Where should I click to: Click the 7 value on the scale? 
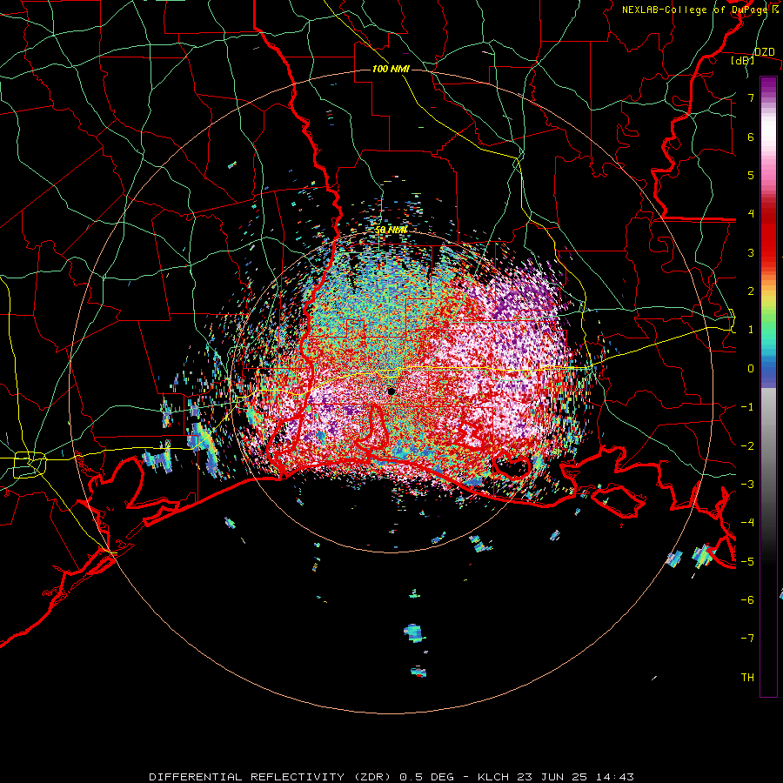coord(751,97)
